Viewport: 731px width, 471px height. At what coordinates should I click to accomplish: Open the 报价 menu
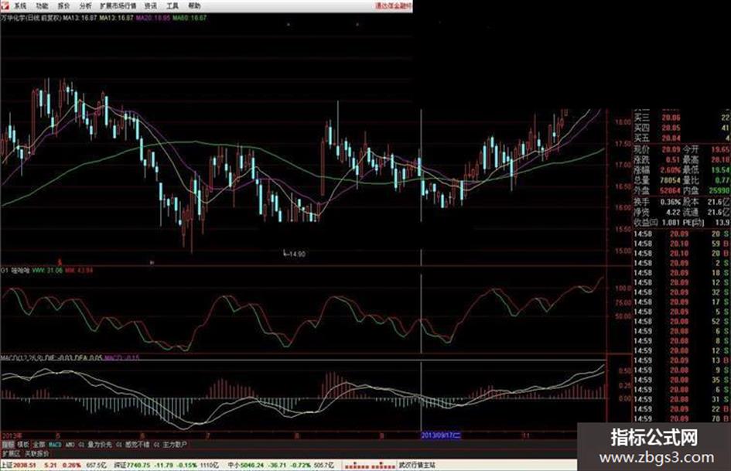(x=64, y=6)
